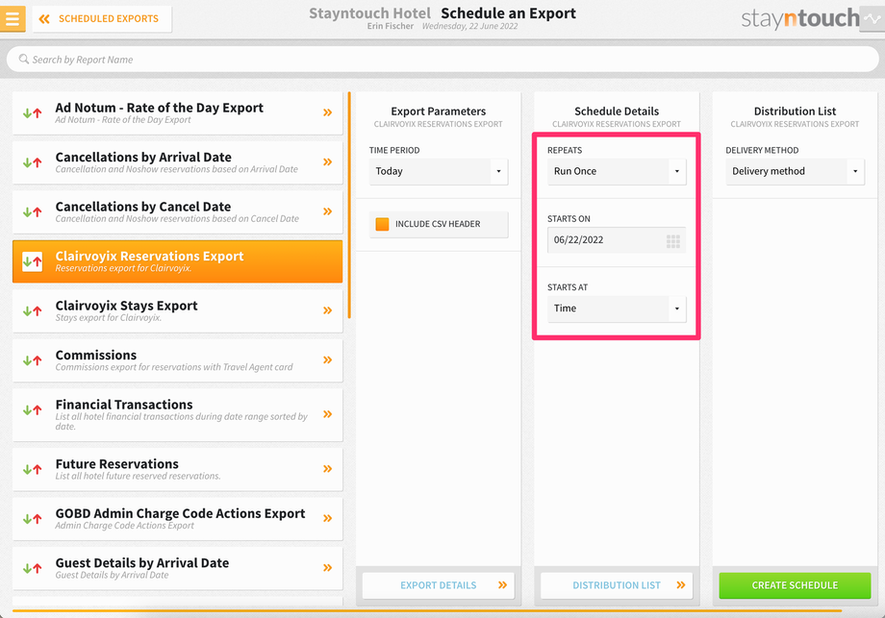Click arrows icon beside Clairvoyix Stays Export
Viewport: 885px width, 618px height.
32,310
